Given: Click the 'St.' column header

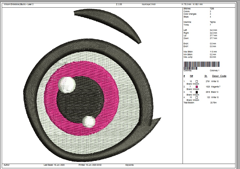Looking at the screenshot, I should 206,76.
